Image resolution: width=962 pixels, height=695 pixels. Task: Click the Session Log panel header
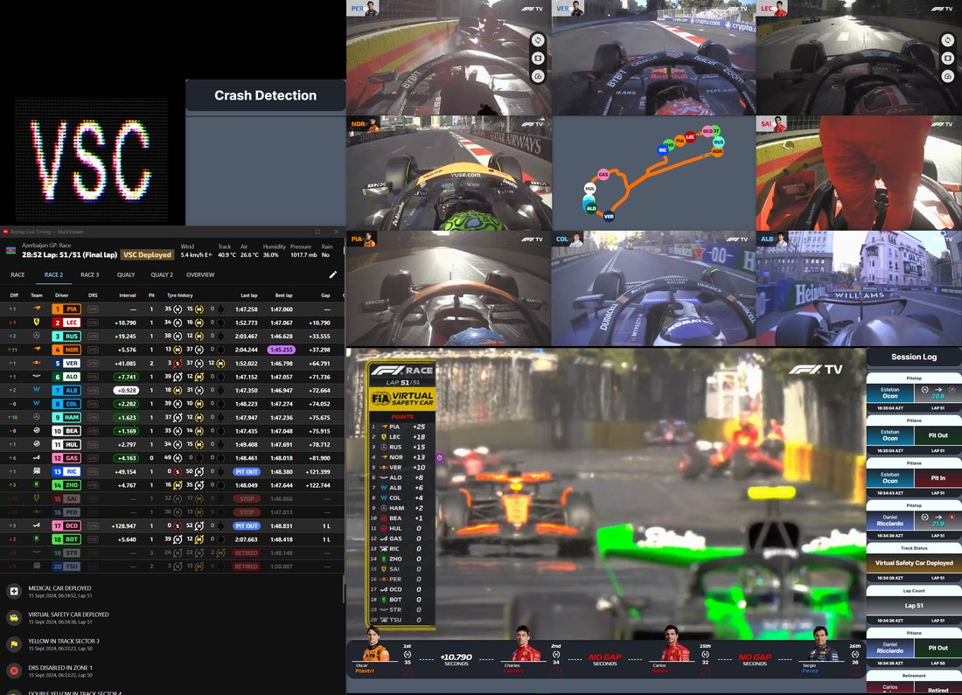pyautogui.click(x=914, y=357)
